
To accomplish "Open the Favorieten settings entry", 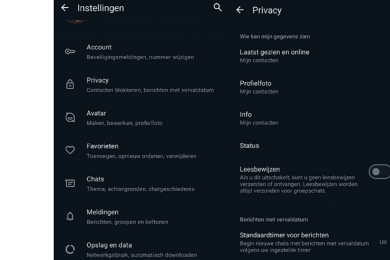I will tap(141, 150).
